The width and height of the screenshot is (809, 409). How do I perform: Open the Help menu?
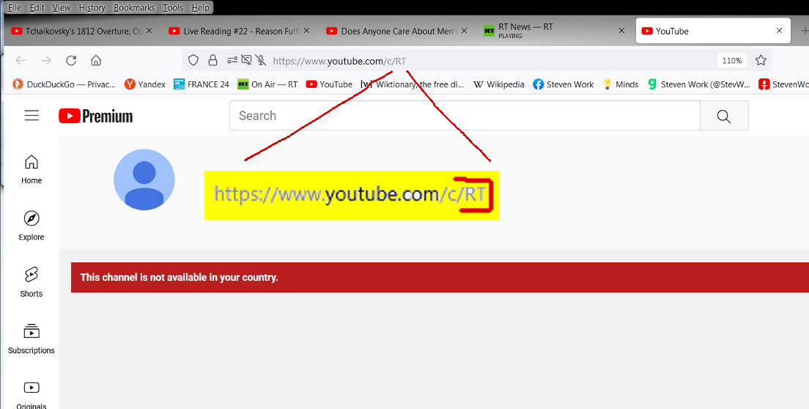pyautogui.click(x=200, y=8)
